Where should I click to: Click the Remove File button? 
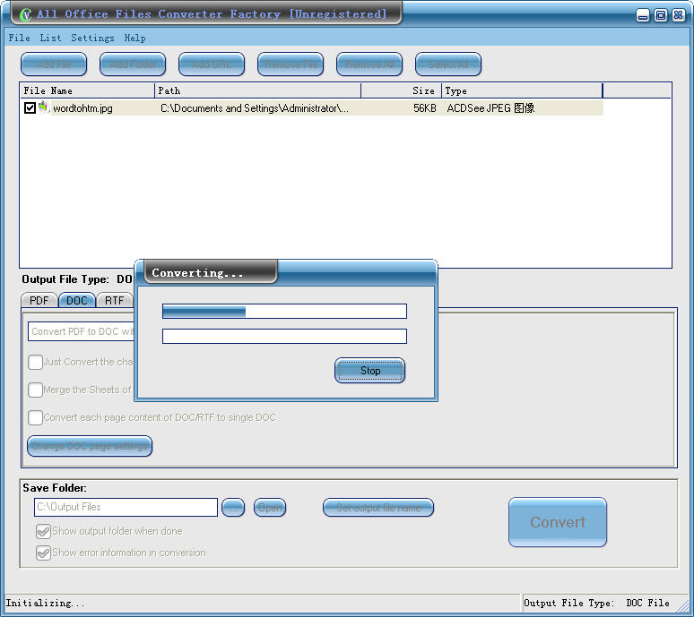[291, 64]
